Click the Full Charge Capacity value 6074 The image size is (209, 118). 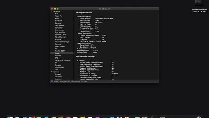click(x=104, y=41)
